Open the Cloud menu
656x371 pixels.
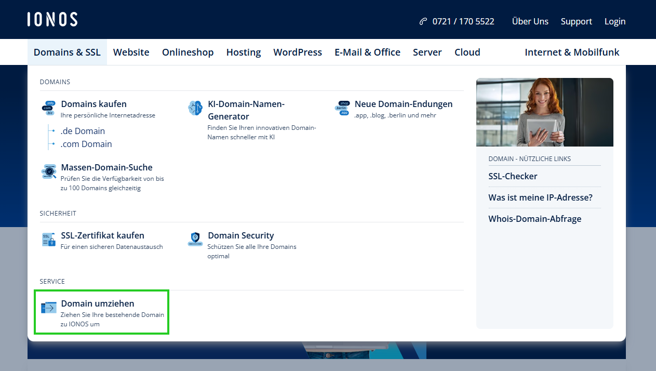pyautogui.click(x=466, y=52)
